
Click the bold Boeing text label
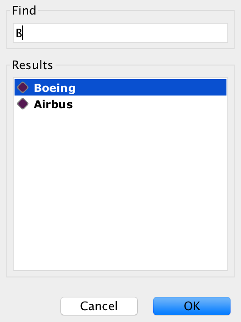(55, 88)
